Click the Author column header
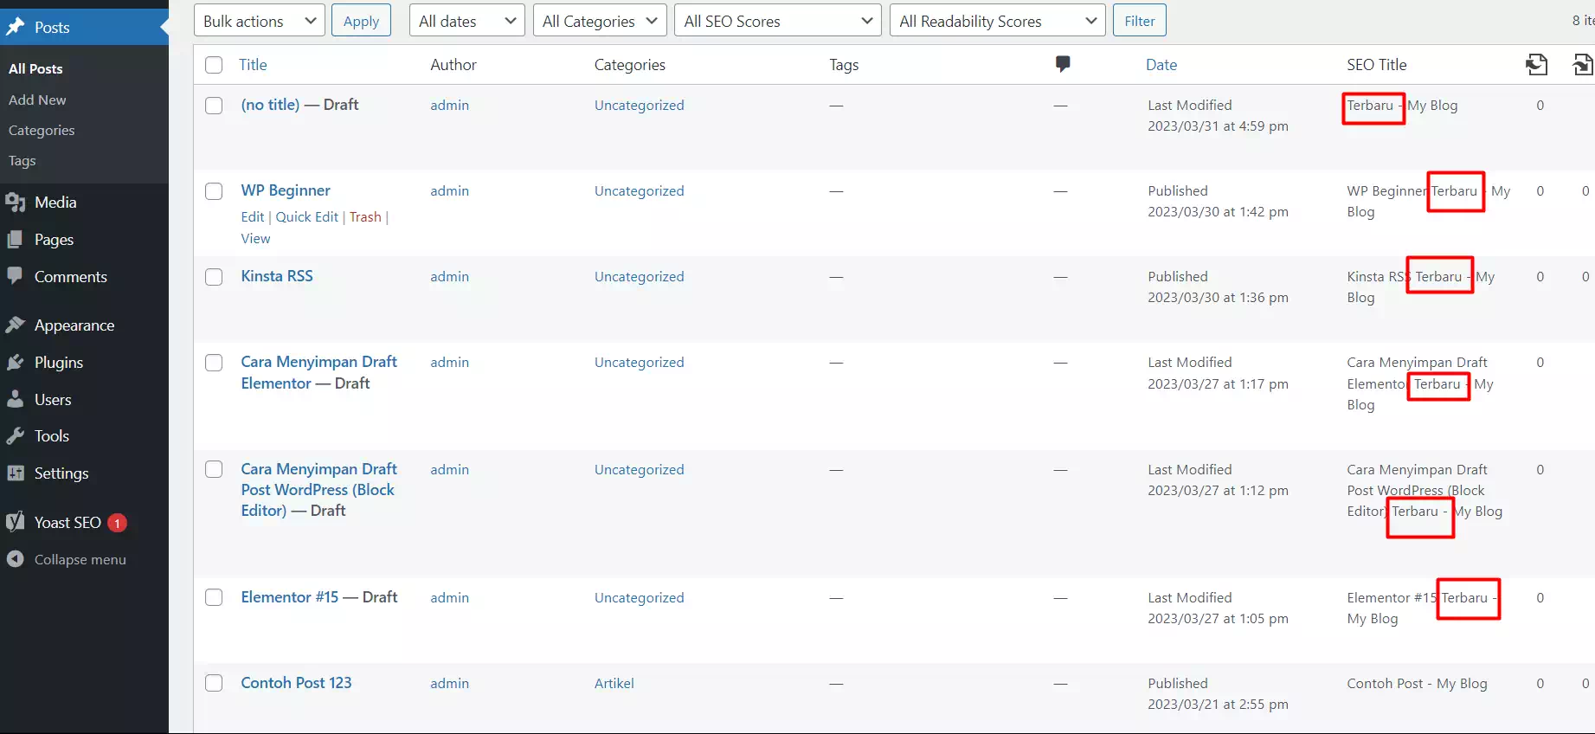This screenshot has height=734, width=1595. tap(453, 65)
